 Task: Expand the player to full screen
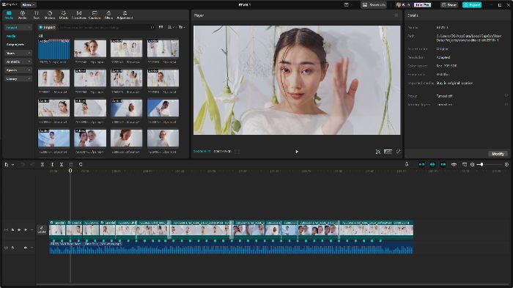(x=398, y=152)
